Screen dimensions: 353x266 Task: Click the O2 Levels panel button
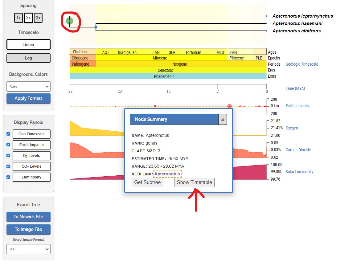tap(31, 156)
